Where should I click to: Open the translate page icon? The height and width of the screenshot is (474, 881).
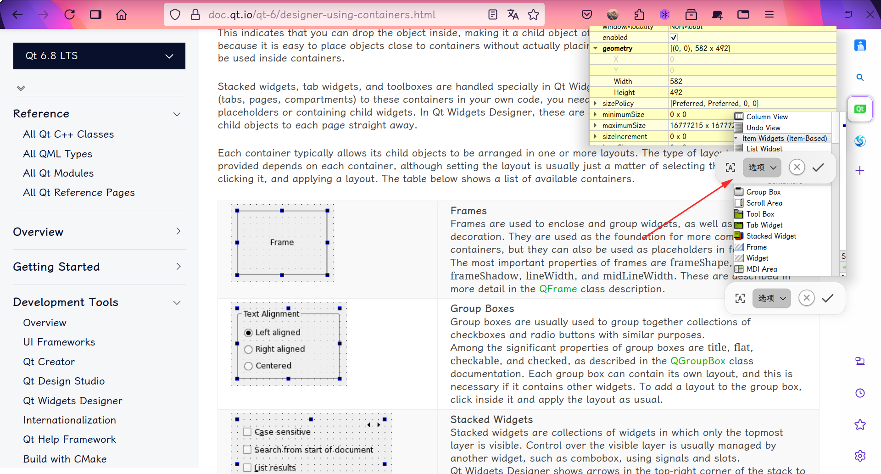tap(513, 15)
